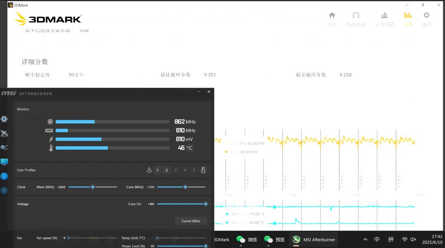Viewport: 445px width, 248px height.
Task: Click WeChat button in the taskbar
Action: point(247,239)
